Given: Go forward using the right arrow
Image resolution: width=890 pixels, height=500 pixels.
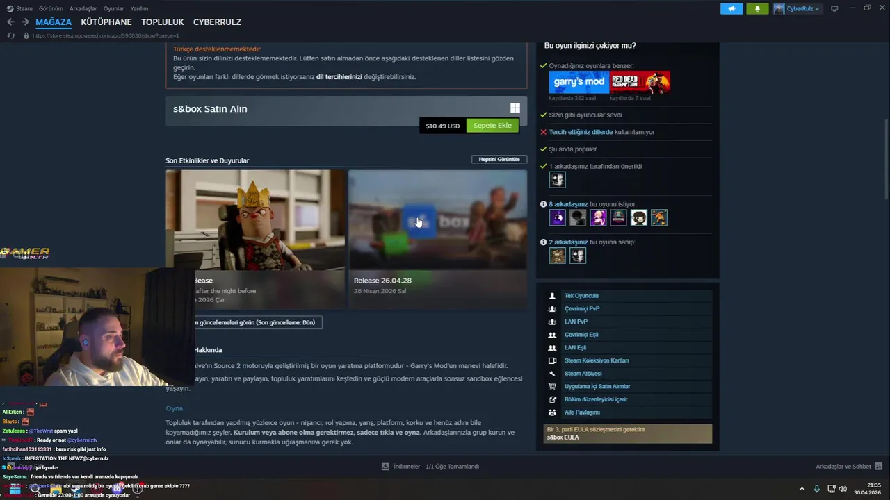Looking at the screenshot, I should 25,22.
